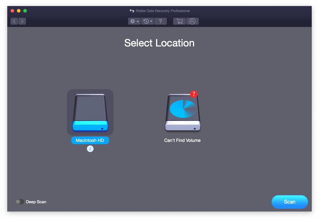Click the shopping cart buy icon
319x220 pixels.
179,21
